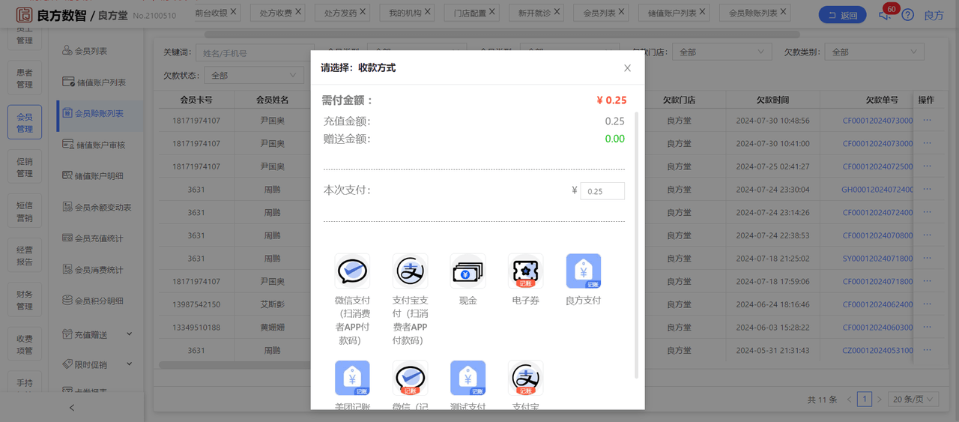Click the 关键词 name/phone search field
This screenshot has width=959, height=422.
coord(255,53)
